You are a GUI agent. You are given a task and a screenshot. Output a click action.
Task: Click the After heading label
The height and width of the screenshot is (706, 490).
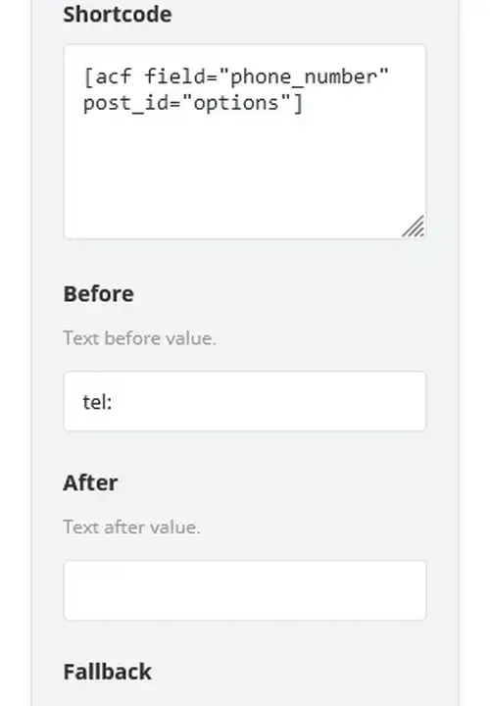click(90, 483)
